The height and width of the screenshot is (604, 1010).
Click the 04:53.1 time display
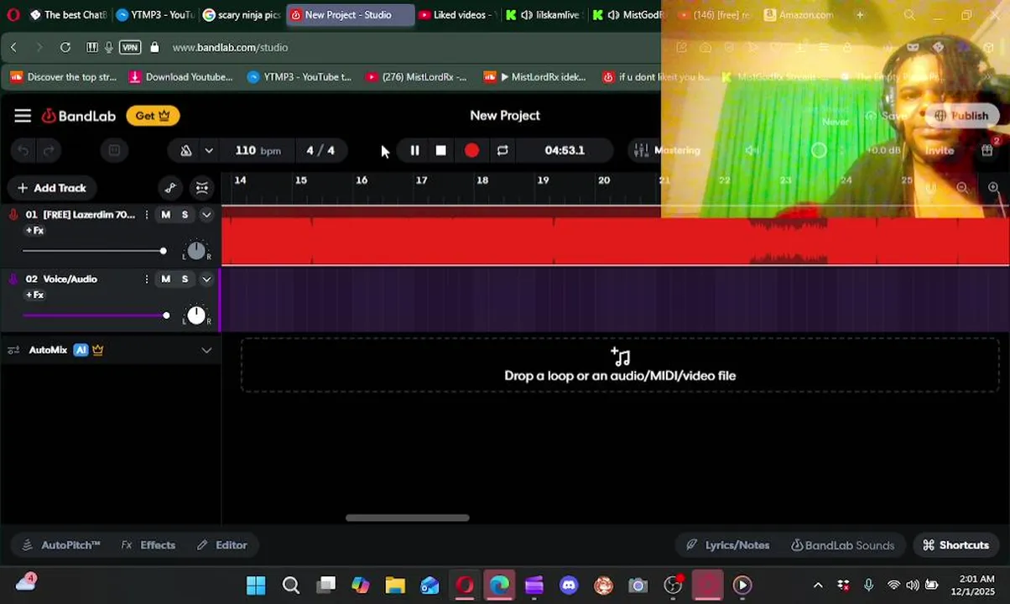(x=565, y=150)
